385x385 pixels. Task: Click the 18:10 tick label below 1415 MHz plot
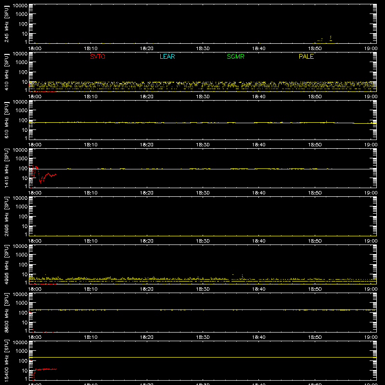[x=90, y=193]
